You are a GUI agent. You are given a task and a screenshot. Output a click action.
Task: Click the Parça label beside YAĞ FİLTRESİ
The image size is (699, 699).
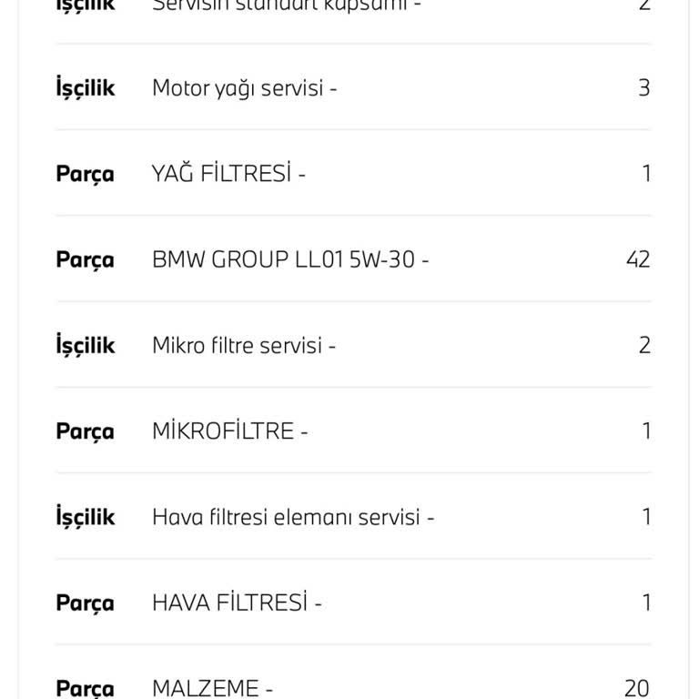click(x=86, y=174)
